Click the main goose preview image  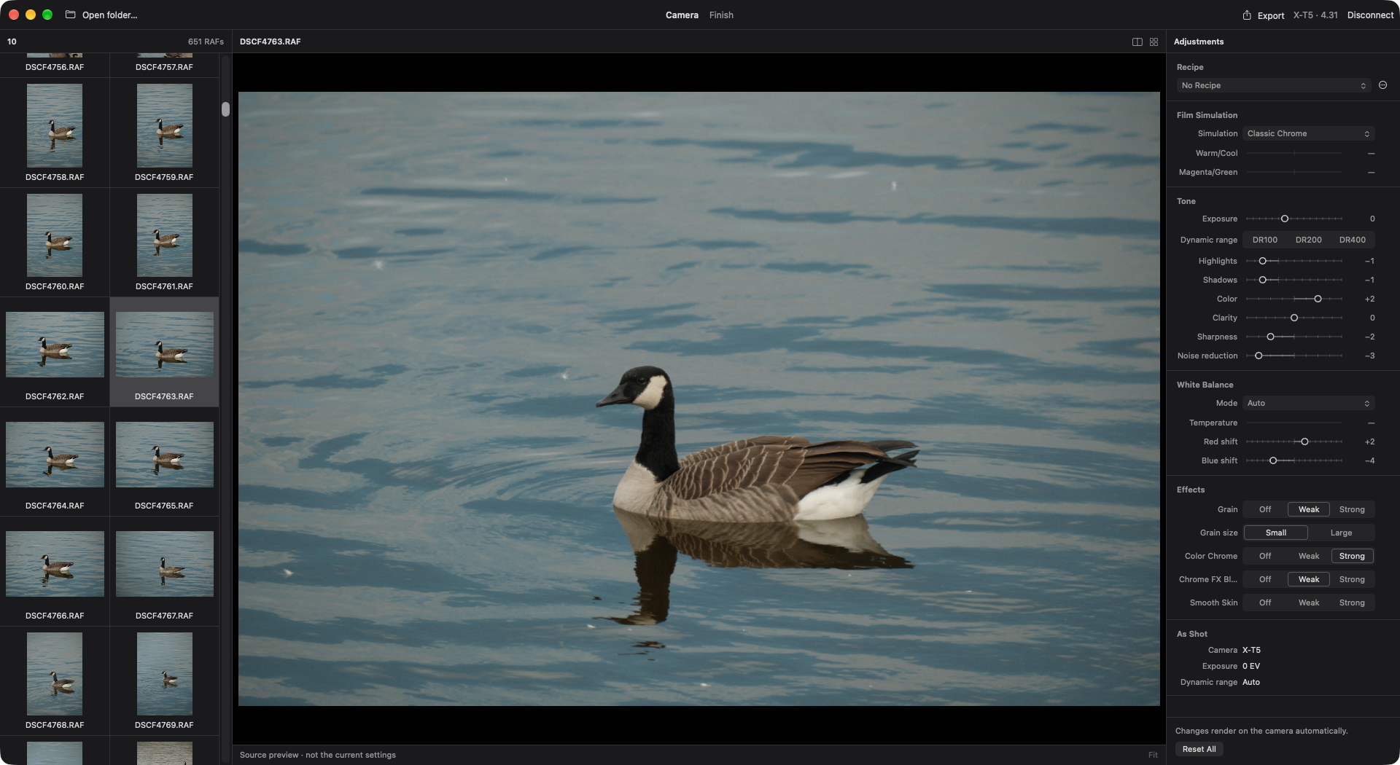click(699, 399)
